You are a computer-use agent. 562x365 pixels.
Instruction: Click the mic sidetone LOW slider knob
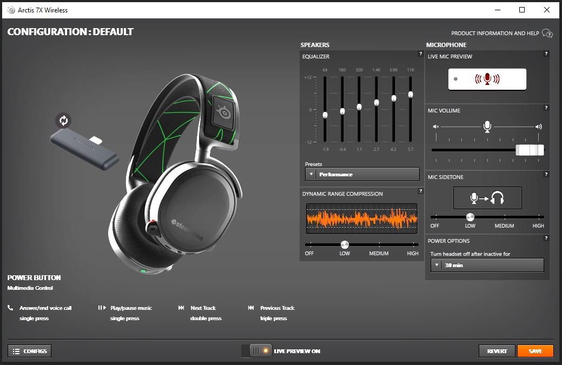tap(470, 217)
